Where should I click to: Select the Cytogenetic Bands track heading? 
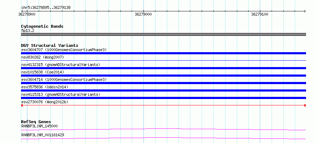tap(42, 26)
